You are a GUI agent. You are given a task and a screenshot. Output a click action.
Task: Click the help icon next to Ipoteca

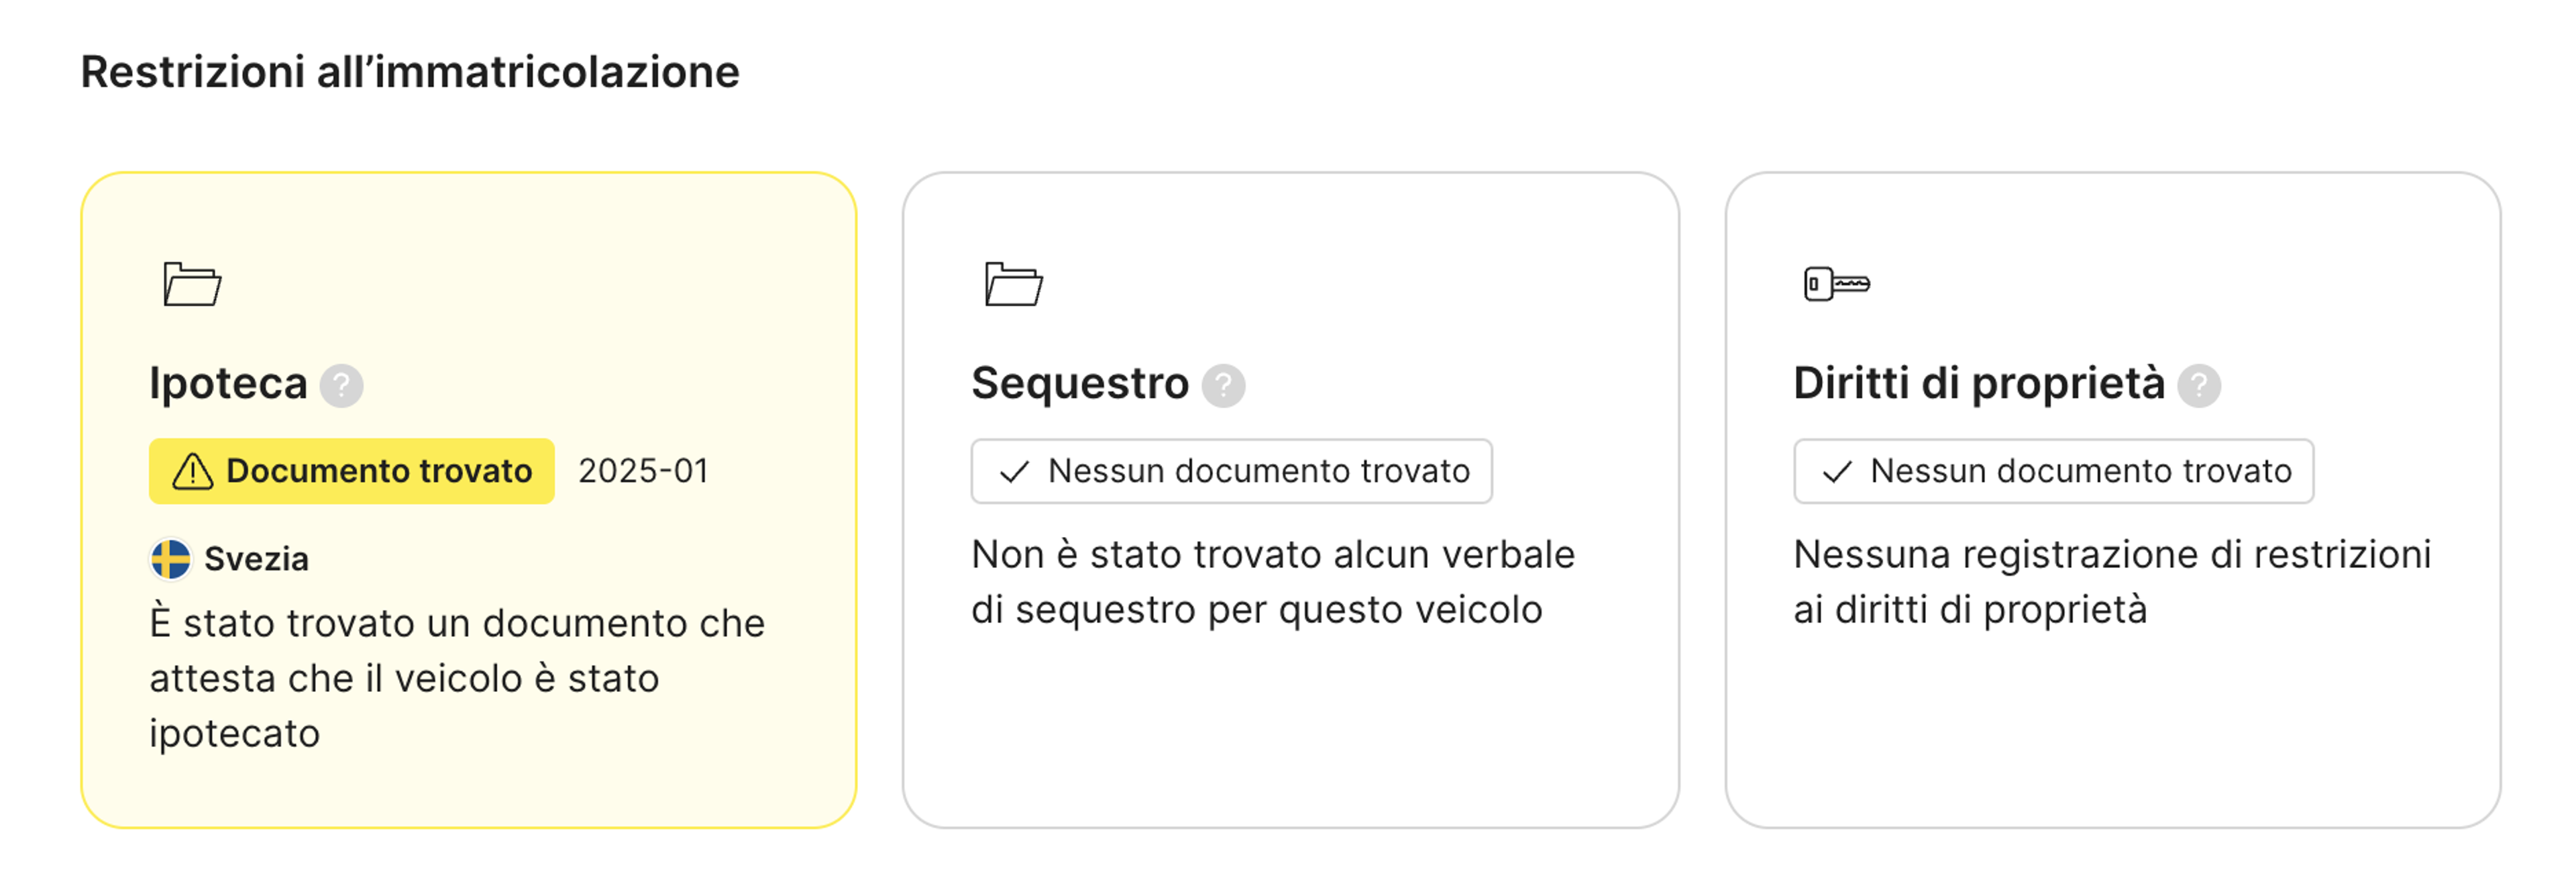(341, 385)
